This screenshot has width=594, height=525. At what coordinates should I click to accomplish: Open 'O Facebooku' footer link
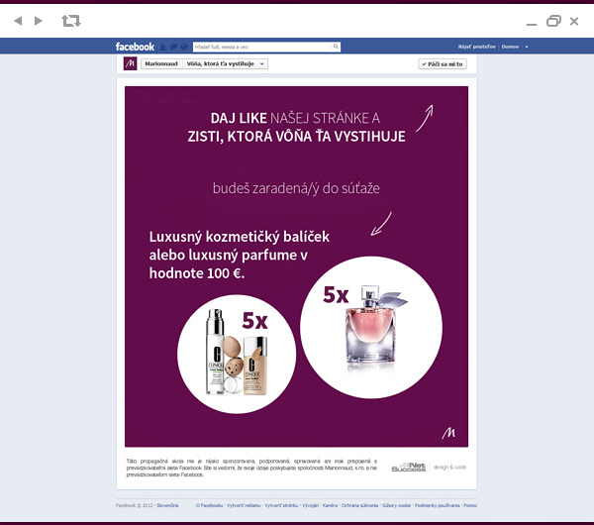point(210,505)
